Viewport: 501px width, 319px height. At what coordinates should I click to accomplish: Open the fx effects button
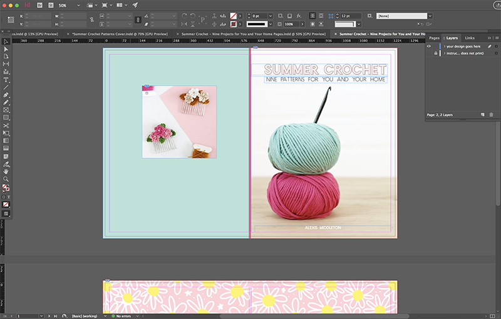(x=299, y=16)
